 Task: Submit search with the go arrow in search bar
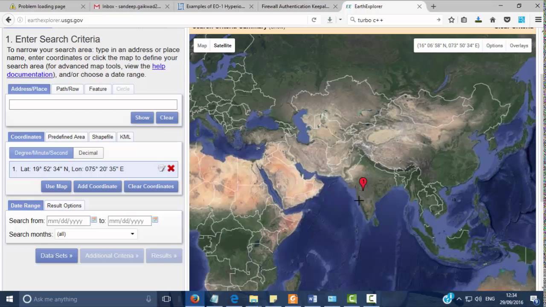[x=439, y=20]
